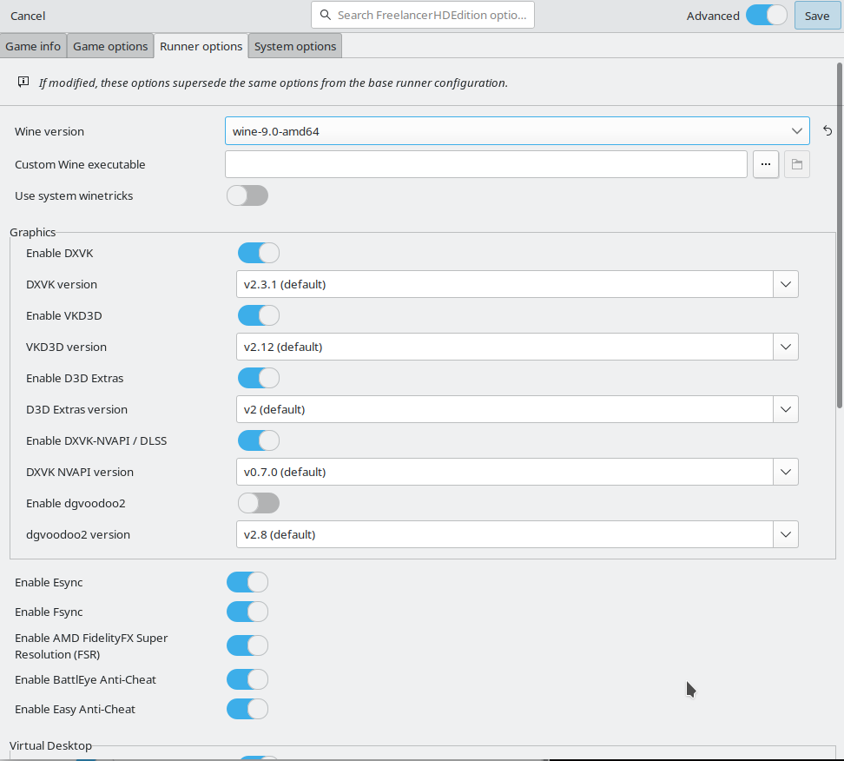The width and height of the screenshot is (844, 761).
Task: Click the Virtual Desktop section heading
Action: [x=50, y=745]
